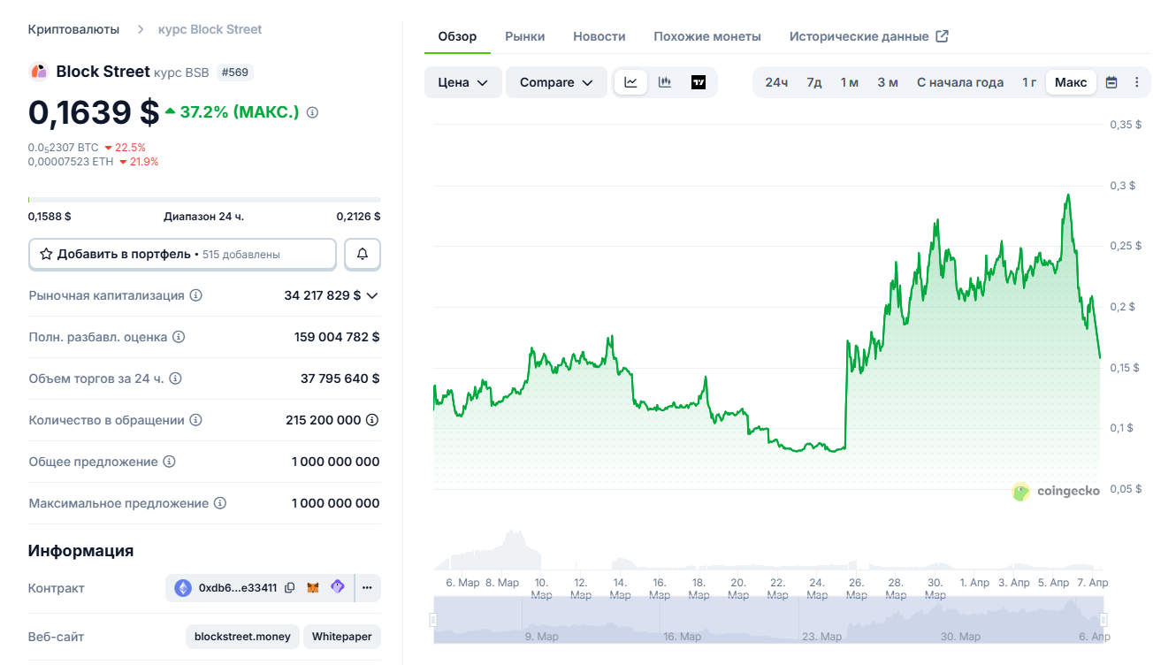Open the Compare dropdown

556,82
